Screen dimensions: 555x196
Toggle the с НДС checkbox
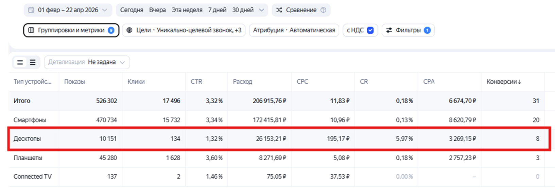pos(370,30)
